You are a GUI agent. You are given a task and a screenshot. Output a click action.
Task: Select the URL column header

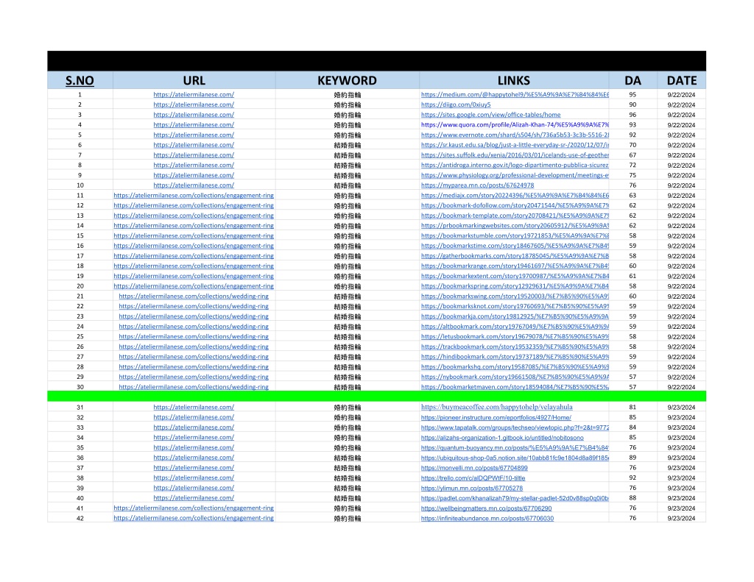[x=194, y=80]
